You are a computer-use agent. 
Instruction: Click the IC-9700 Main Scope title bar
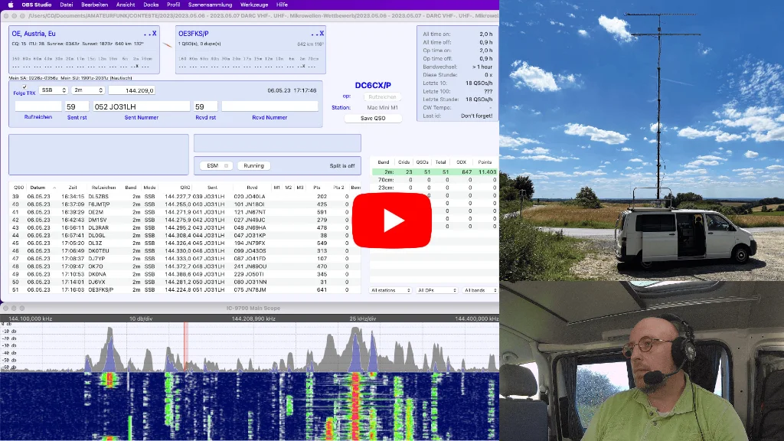[250, 308]
